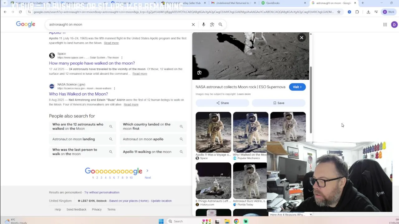Open How many people walked on the moon

pos(92,63)
